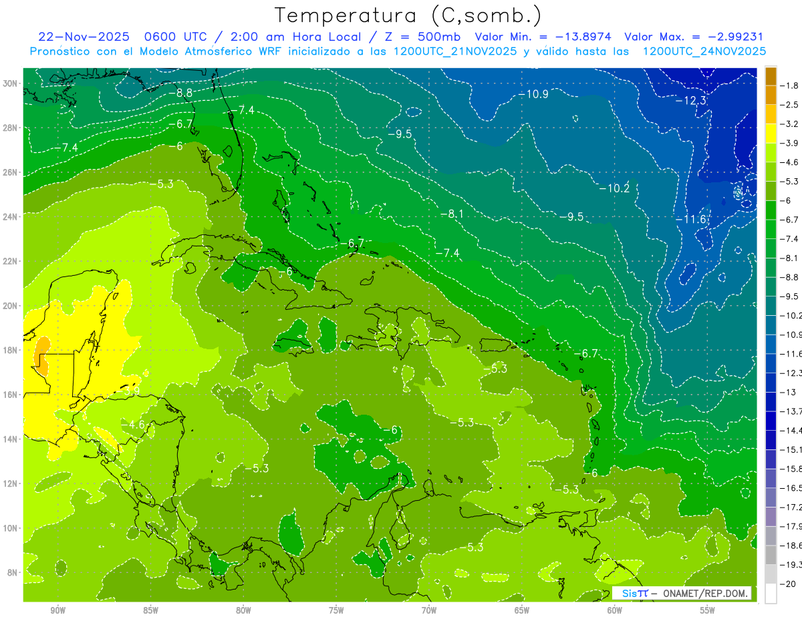Click the '70W' longitude axis label
The height and width of the screenshot is (619, 802).
[x=429, y=610]
